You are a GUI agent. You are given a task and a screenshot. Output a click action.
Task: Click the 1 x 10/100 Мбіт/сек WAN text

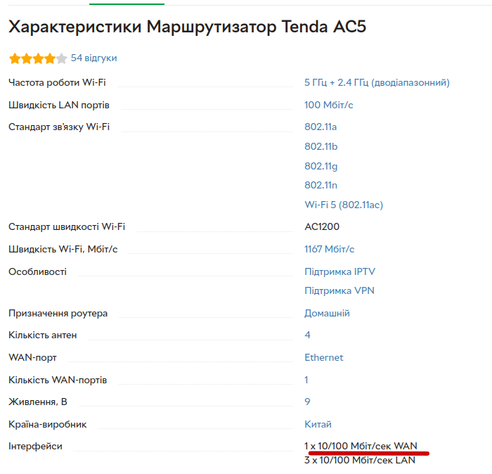coord(361,446)
